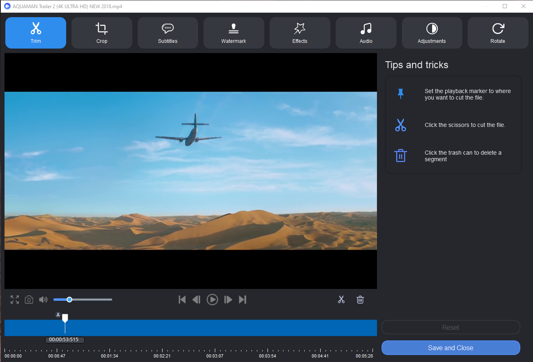The image size is (533, 362).
Task: Cut the clip with scissors icon
Action: 341,300
